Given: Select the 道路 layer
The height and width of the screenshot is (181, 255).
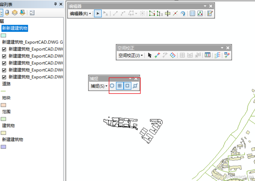Looking at the screenshot, I should [6, 84].
